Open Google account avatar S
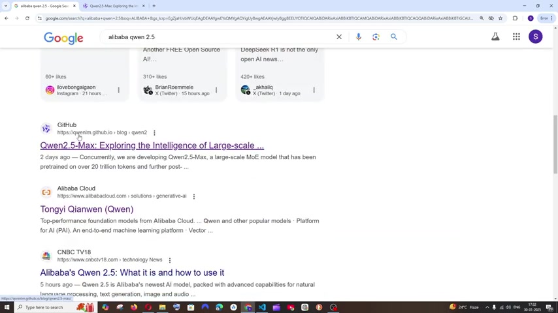Image resolution: width=558 pixels, height=313 pixels. point(535,37)
